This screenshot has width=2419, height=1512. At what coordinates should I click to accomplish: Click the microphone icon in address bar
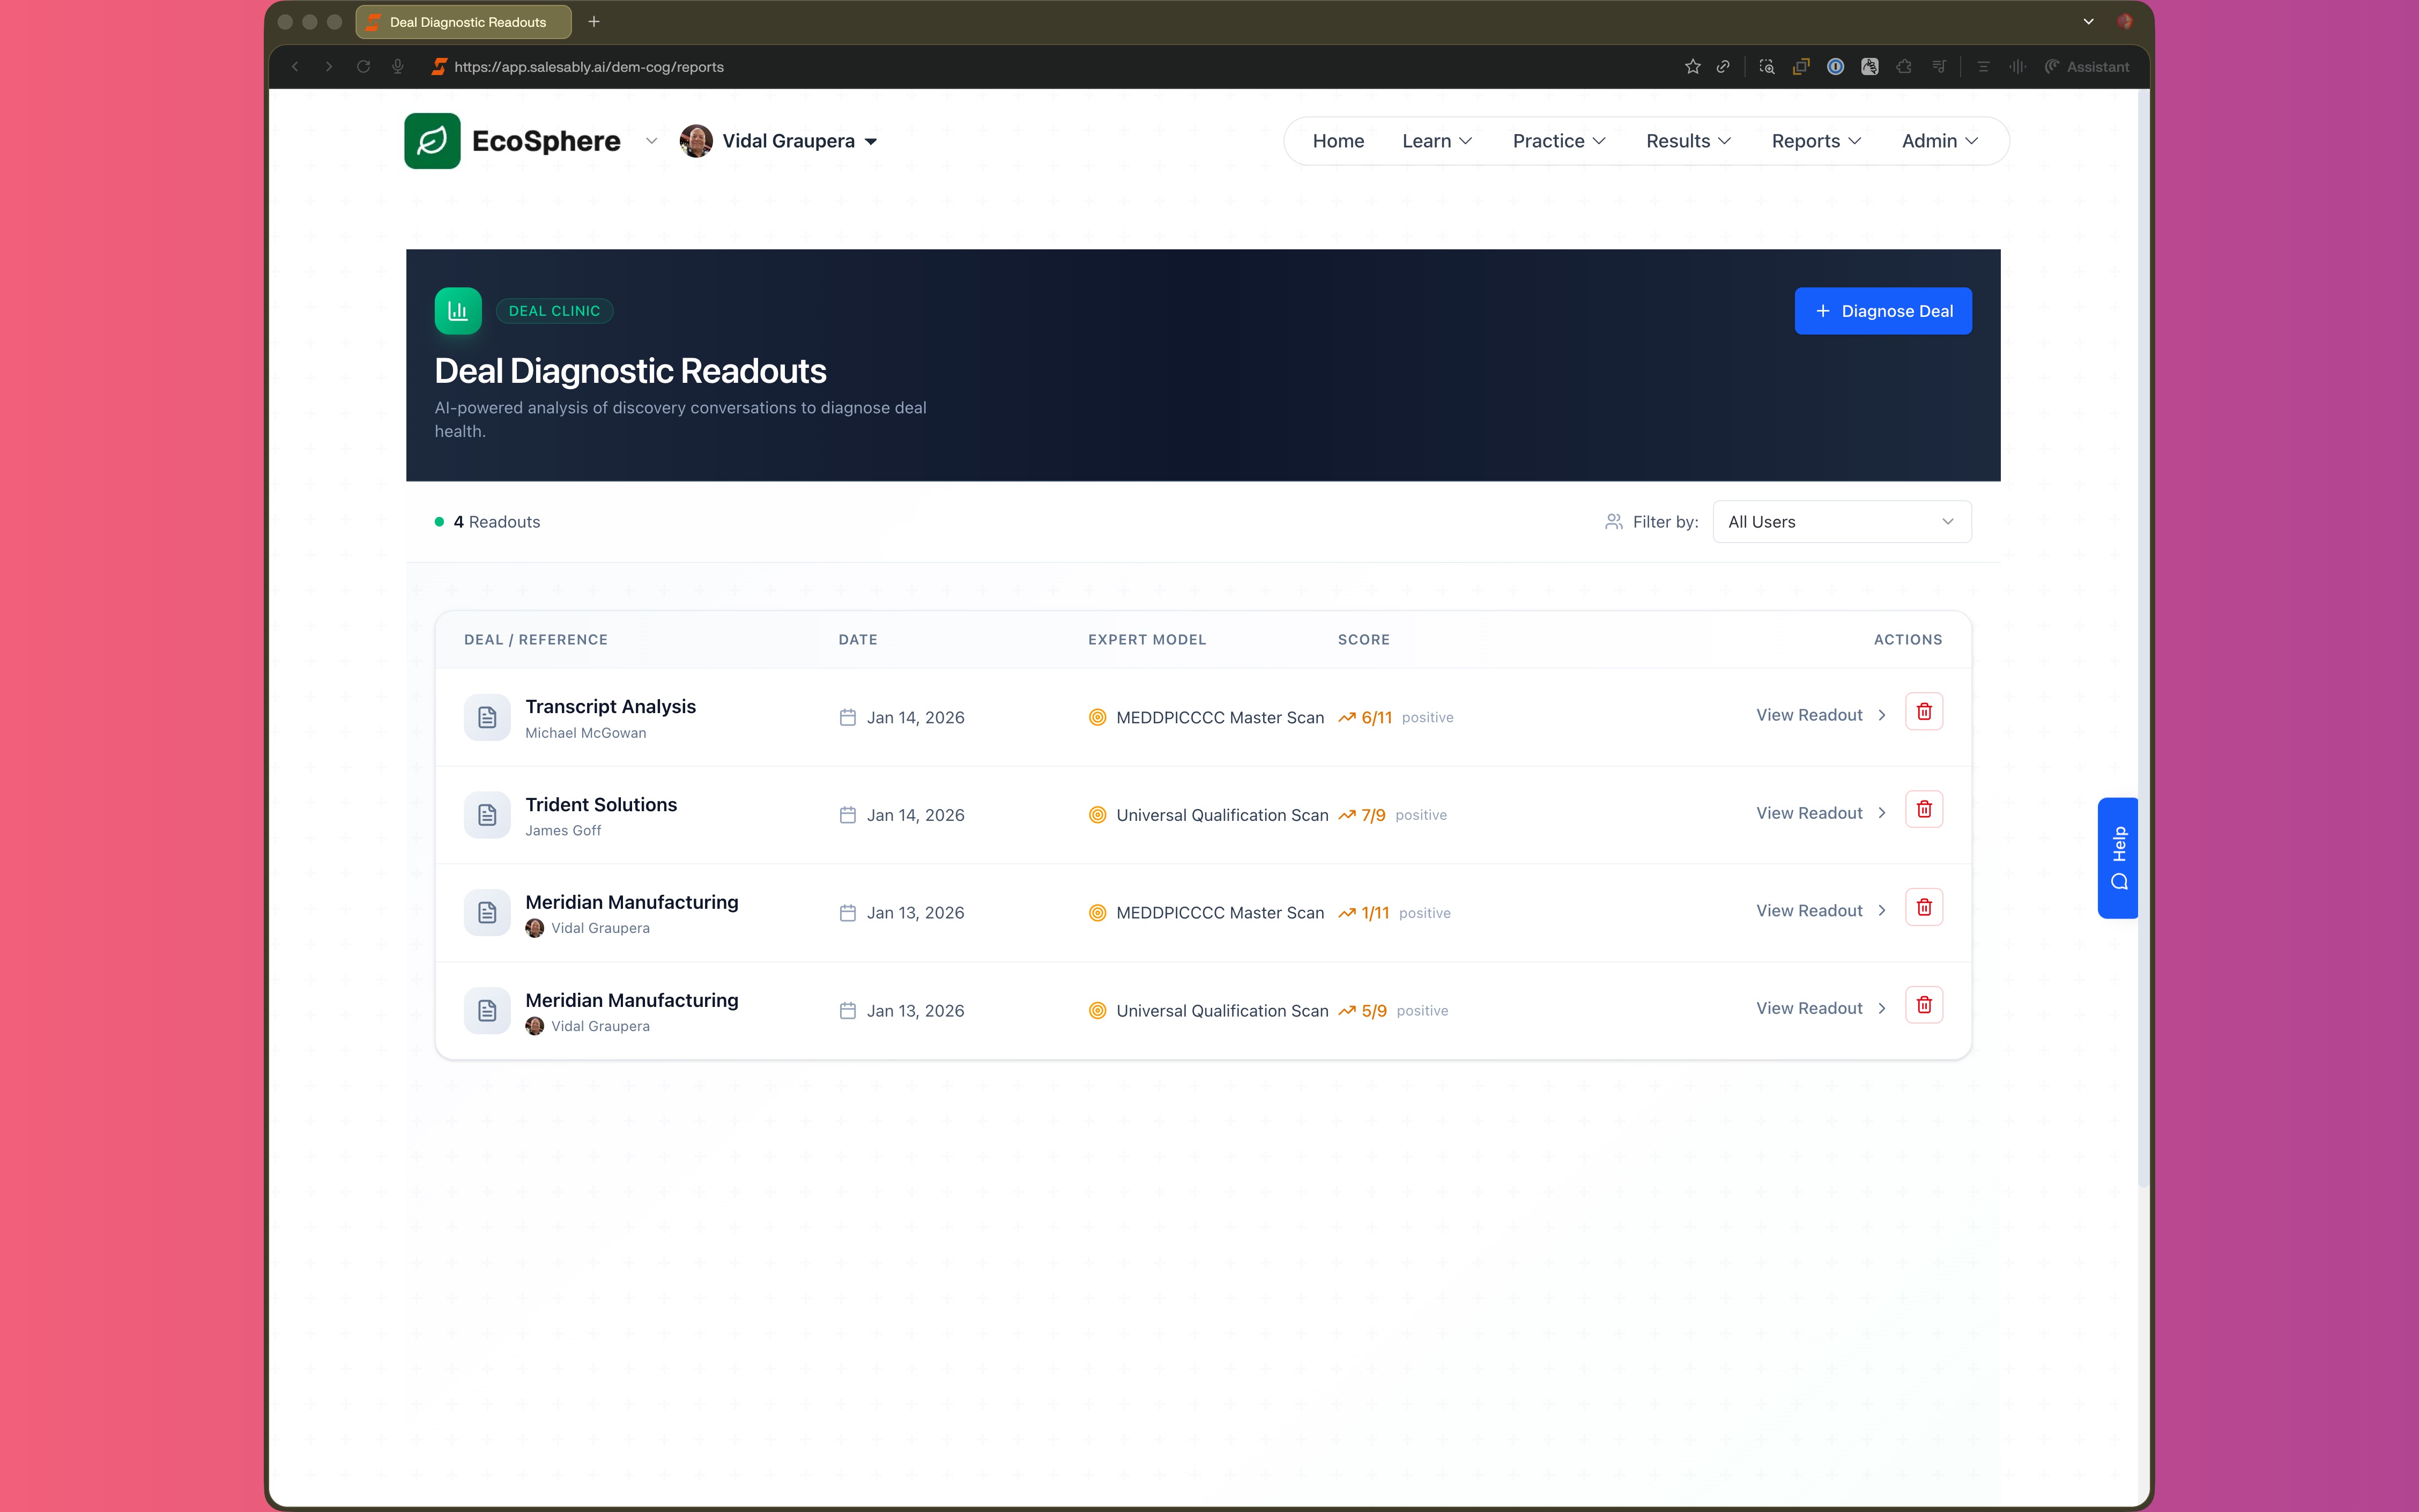(398, 67)
